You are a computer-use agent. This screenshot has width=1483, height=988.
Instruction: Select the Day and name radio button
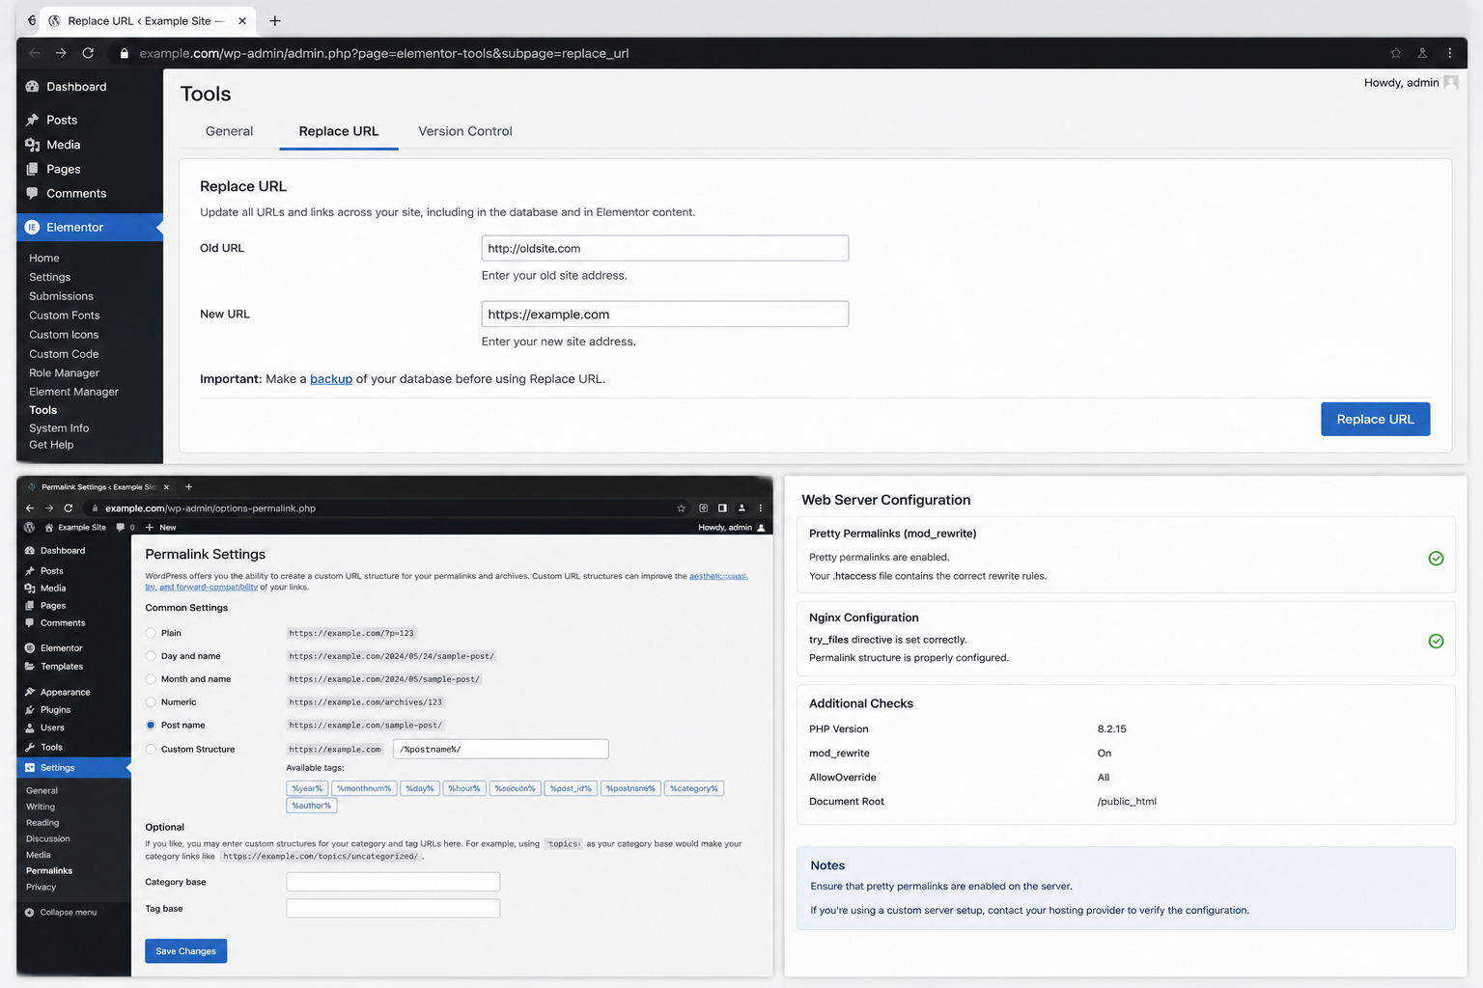[x=151, y=656]
